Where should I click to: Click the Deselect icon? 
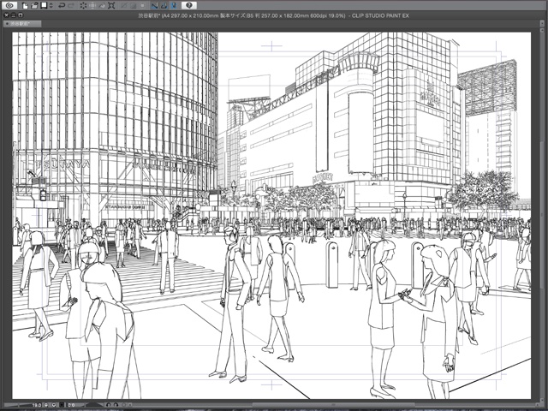click(123, 5)
